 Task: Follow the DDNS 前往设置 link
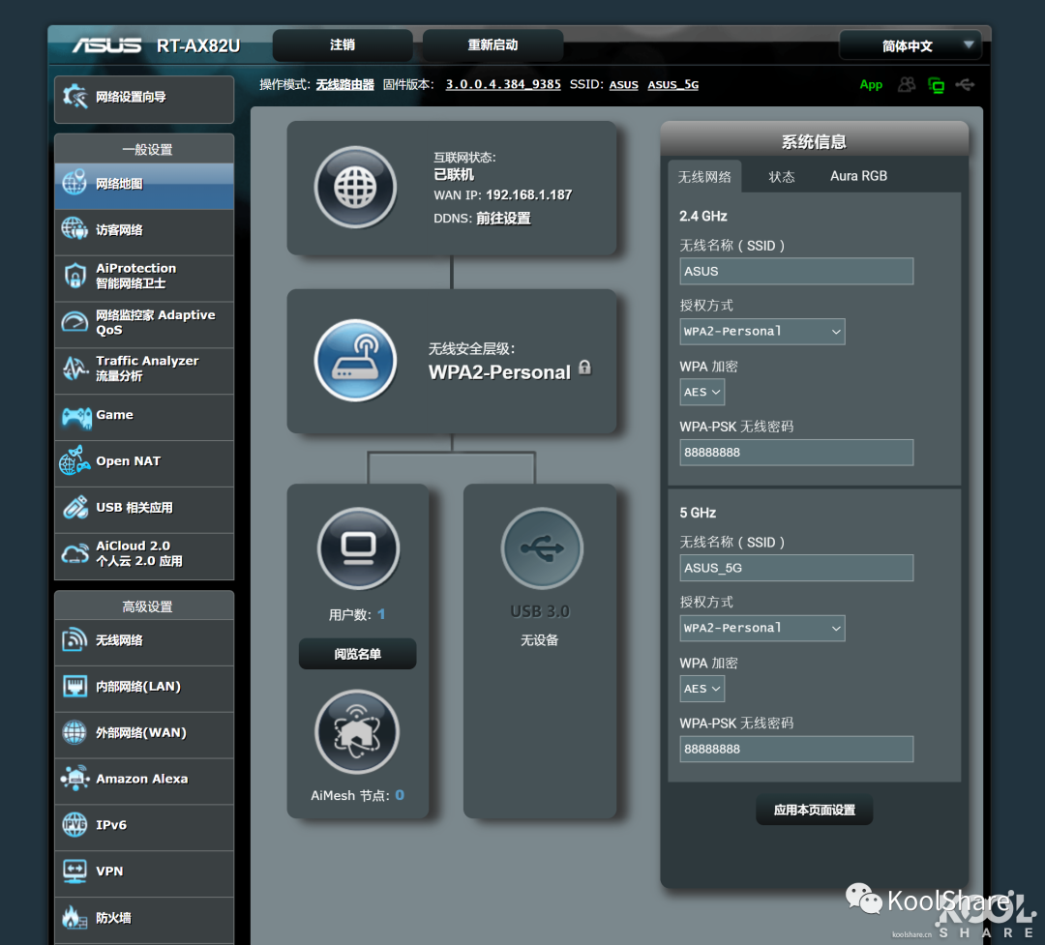pyautogui.click(x=503, y=218)
